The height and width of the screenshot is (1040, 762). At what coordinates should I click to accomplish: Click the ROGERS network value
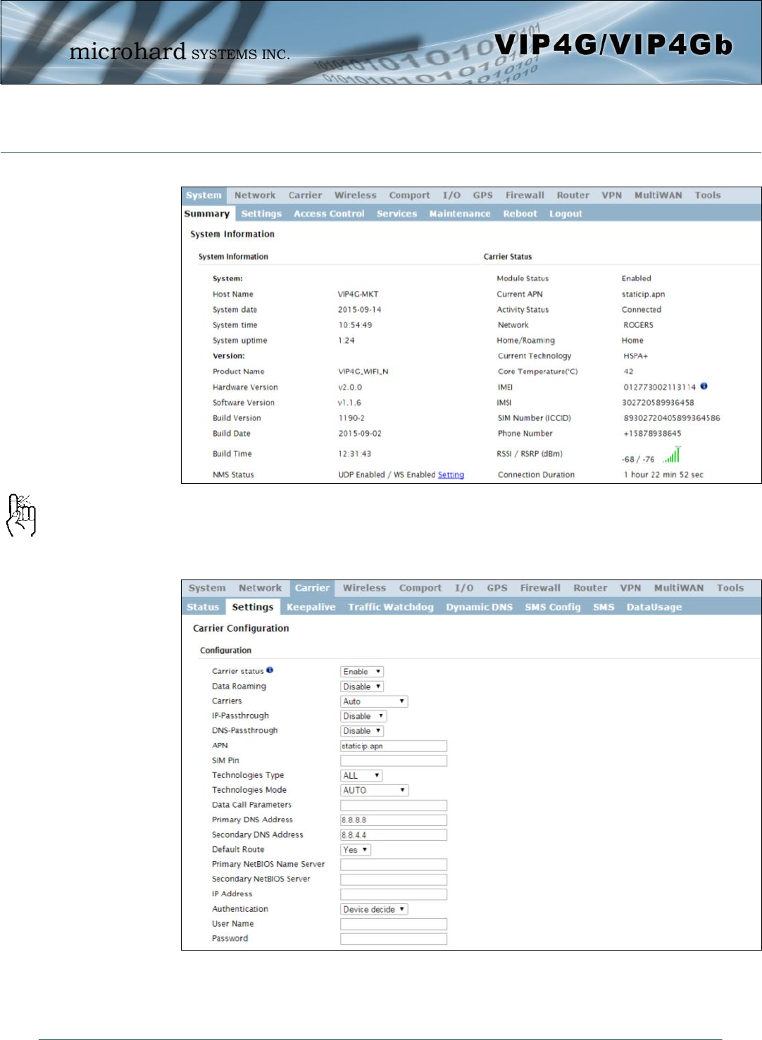pyautogui.click(x=638, y=325)
